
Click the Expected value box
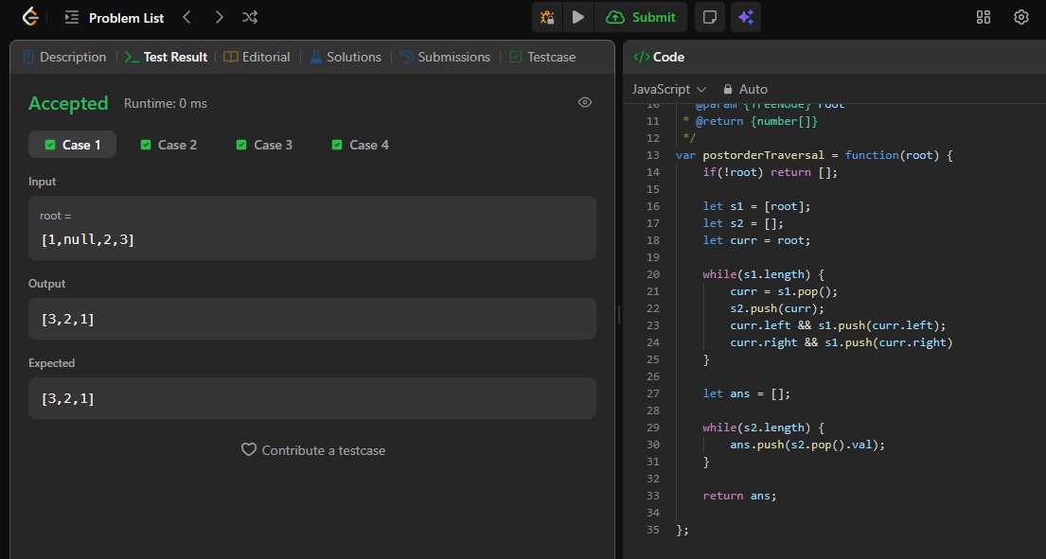pos(312,398)
